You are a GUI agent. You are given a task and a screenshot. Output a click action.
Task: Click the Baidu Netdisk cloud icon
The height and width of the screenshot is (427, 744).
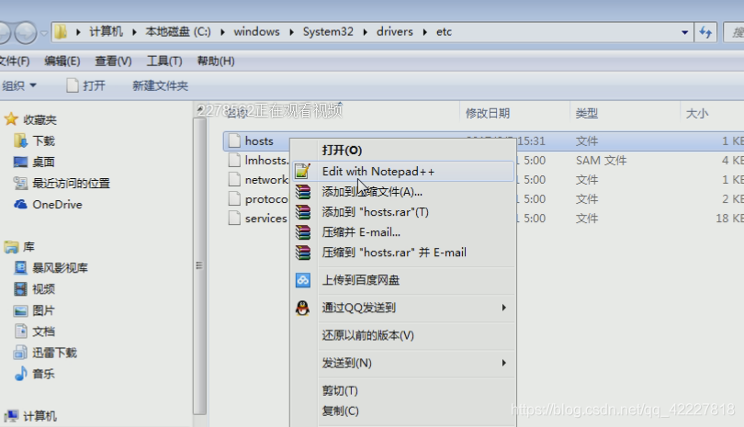(303, 280)
